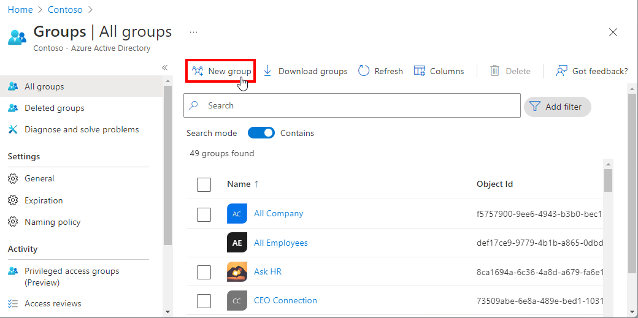Viewport: 638px width, 318px height.
Task: Click the New group icon
Action: (197, 71)
